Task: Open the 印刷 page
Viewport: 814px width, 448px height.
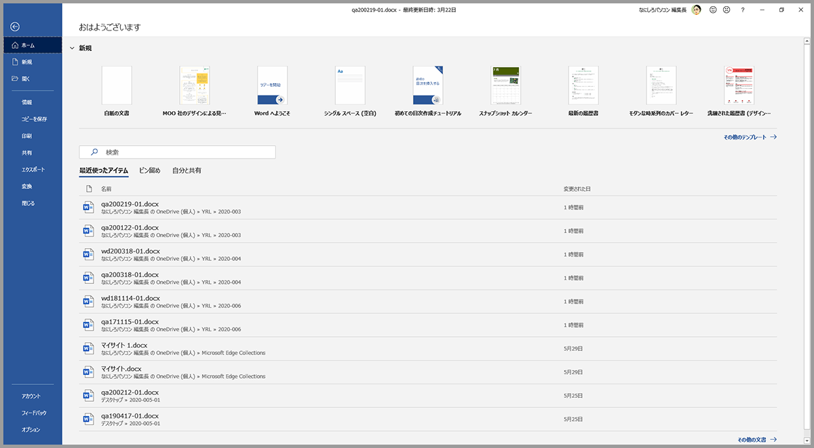Action: (x=33, y=136)
